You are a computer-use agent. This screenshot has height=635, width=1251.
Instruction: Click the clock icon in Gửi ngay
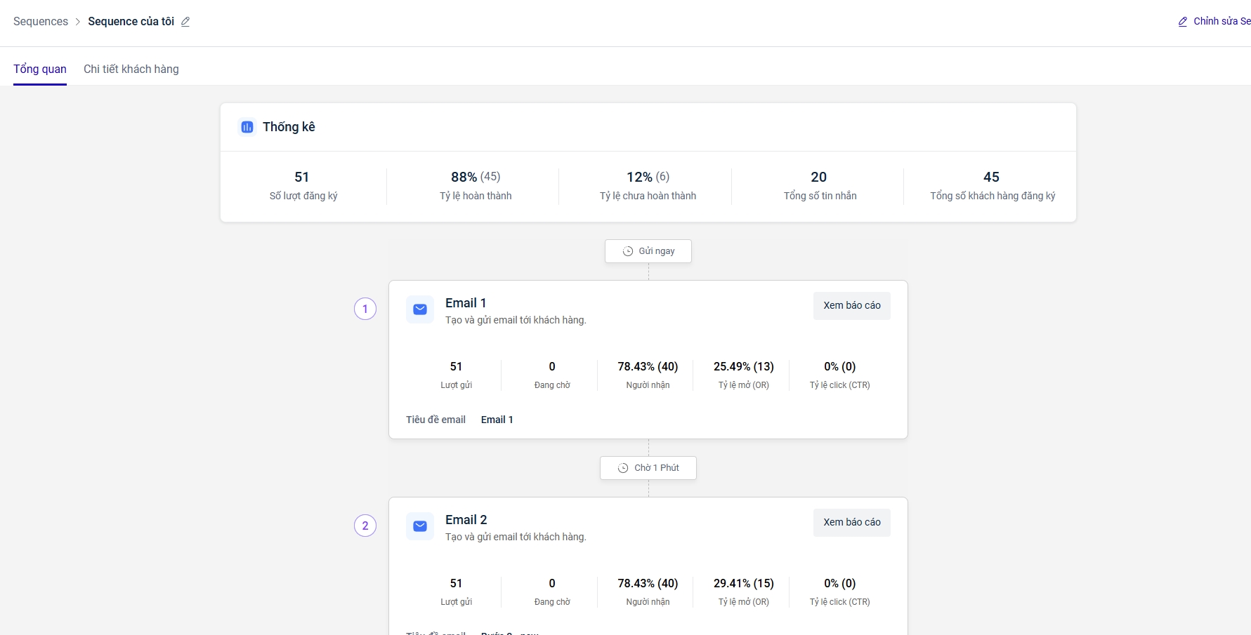click(x=628, y=251)
